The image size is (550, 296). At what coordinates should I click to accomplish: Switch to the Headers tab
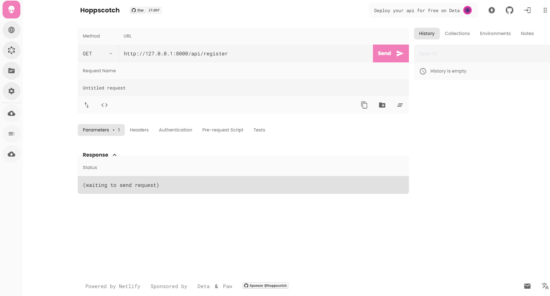pos(139,130)
